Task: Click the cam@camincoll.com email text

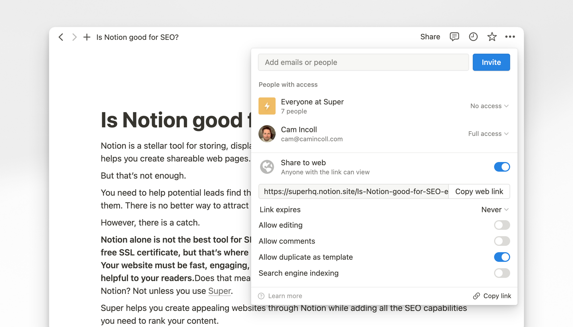Action: [x=312, y=139]
